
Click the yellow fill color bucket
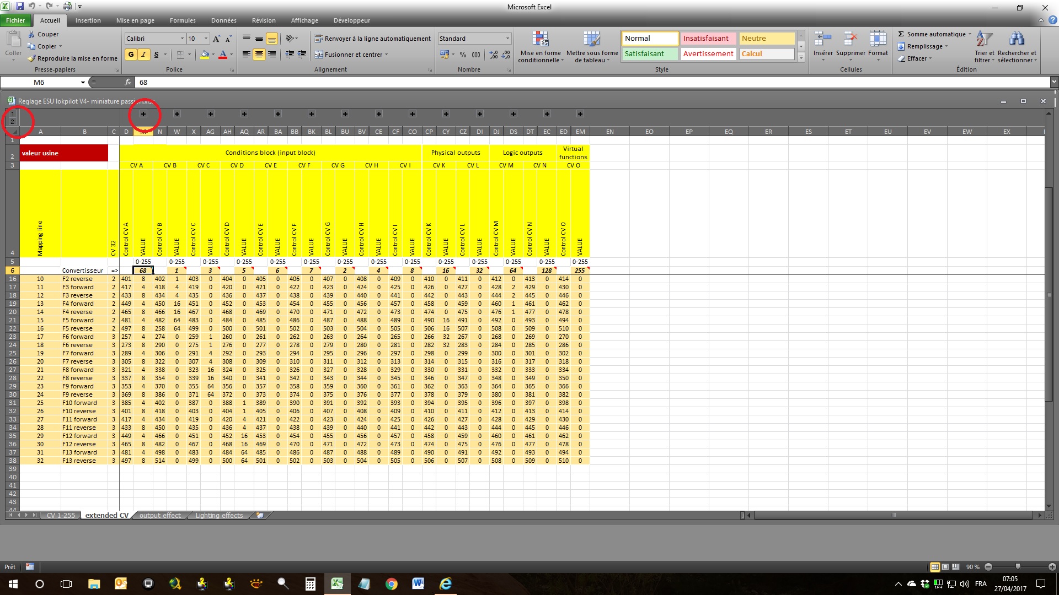click(x=205, y=55)
